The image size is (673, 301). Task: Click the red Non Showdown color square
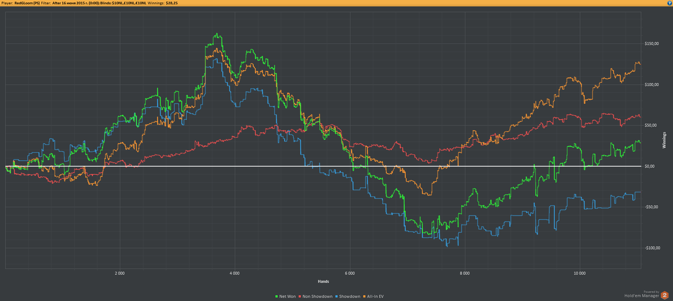click(300, 296)
